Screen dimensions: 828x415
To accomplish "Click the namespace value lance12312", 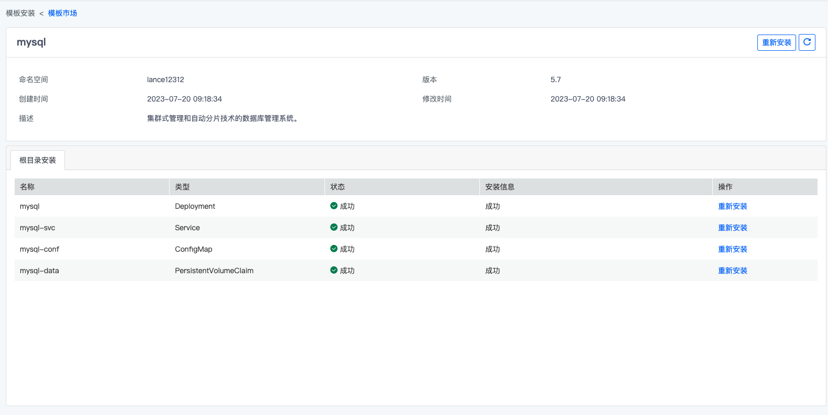I will click(x=165, y=80).
